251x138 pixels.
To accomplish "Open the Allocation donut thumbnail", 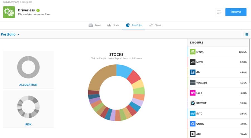I will pyautogui.click(x=28, y=67).
